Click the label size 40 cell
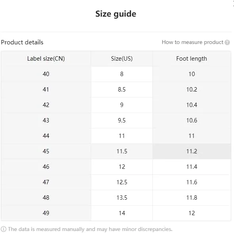 click(x=46, y=74)
